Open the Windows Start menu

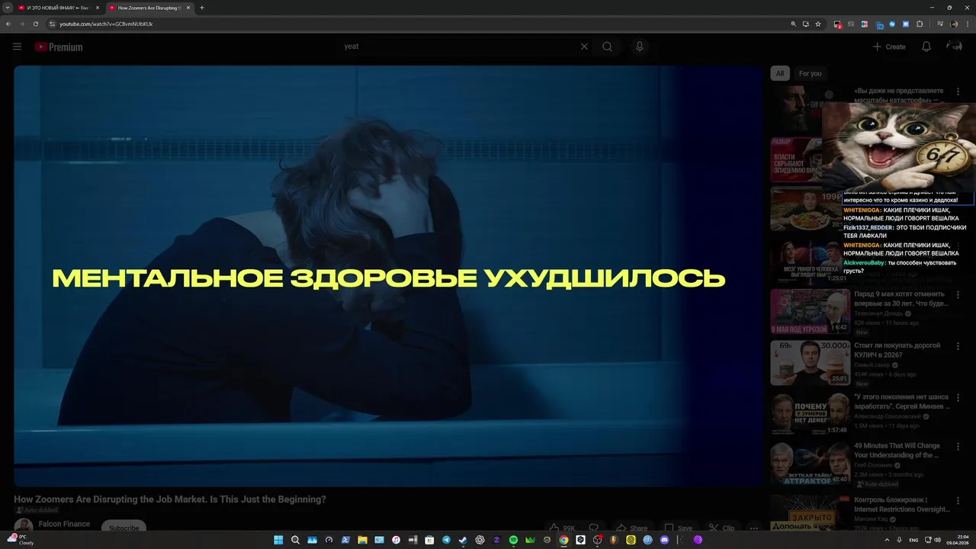278,540
